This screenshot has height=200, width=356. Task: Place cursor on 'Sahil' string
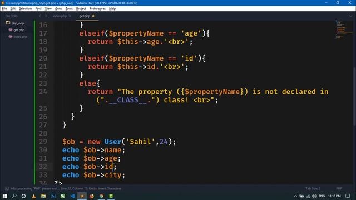140,142
